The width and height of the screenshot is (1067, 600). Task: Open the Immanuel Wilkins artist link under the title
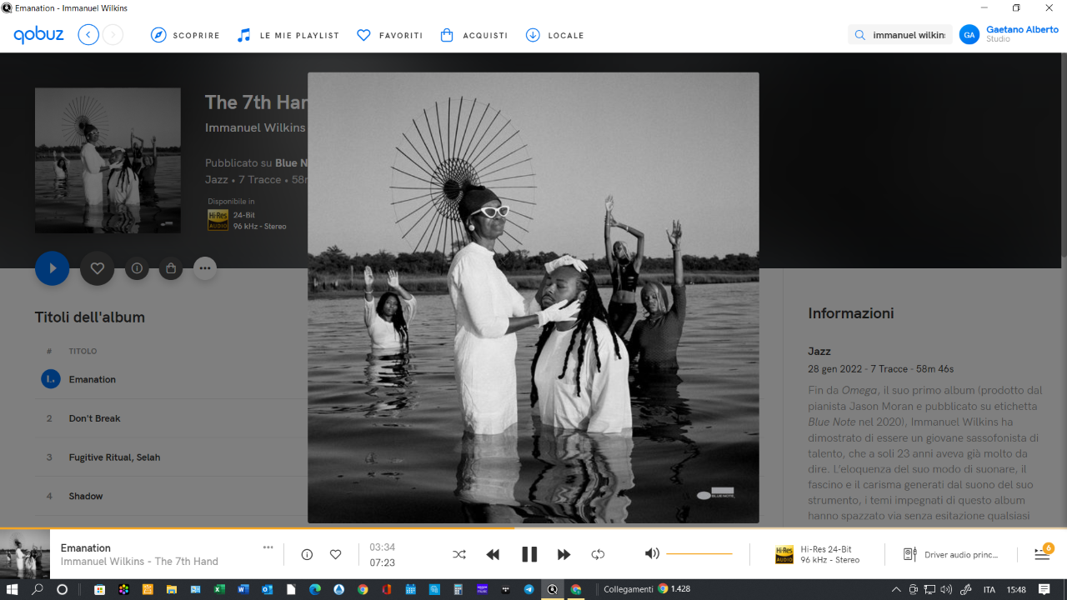[256, 127]
